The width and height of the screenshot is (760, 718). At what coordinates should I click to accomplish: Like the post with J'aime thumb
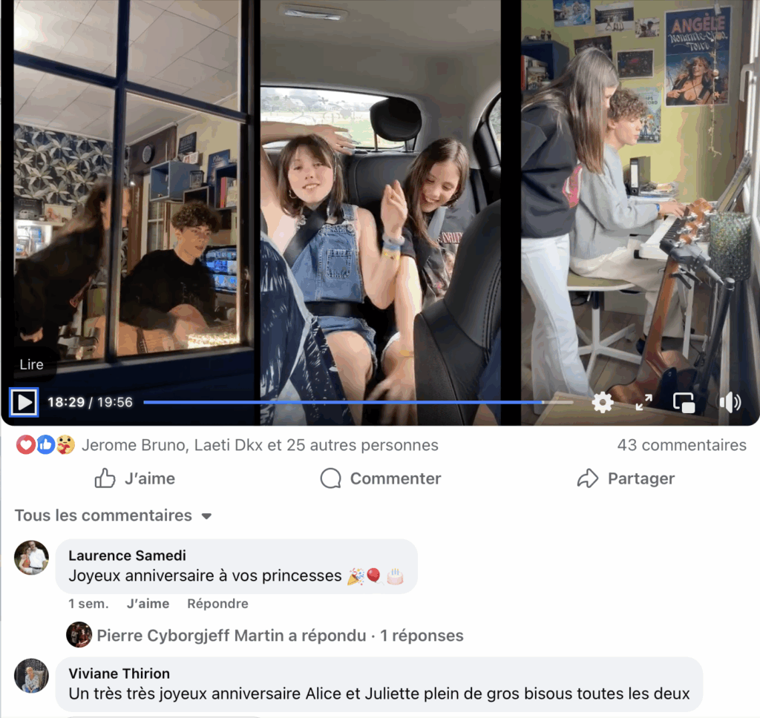[x=135, y=478]
